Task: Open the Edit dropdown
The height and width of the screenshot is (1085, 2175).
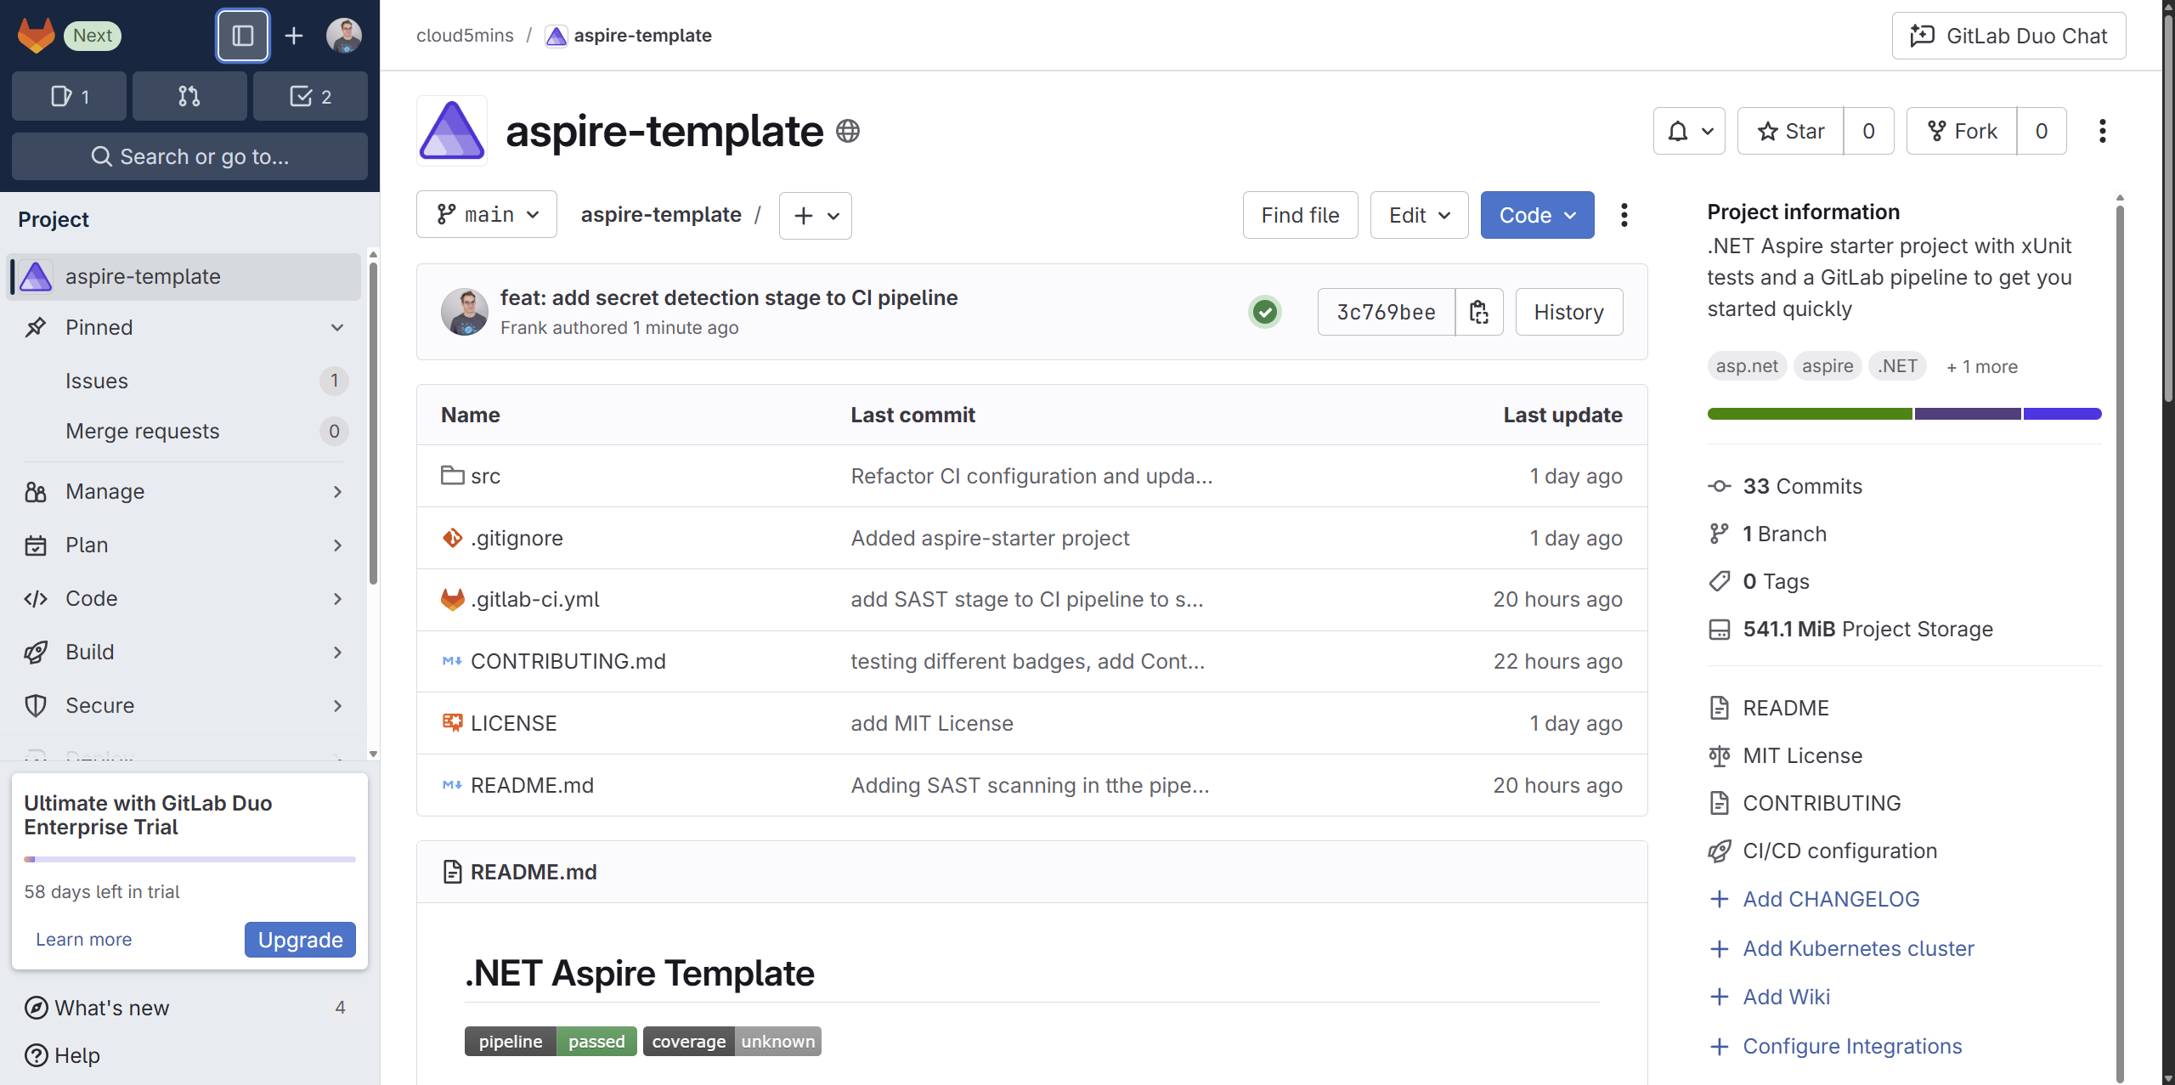Action: (x=1419, y=215)
